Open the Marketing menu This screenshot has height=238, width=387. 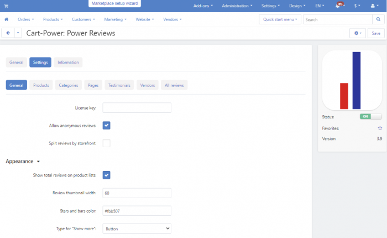point(115,19)
